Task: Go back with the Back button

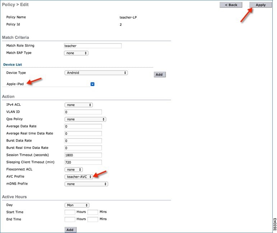Action: click(x=231, y=5)
